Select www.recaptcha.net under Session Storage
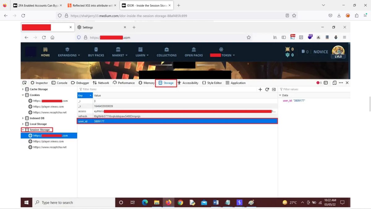This screenshot has width=371, height=209. [x=50, y=147]
